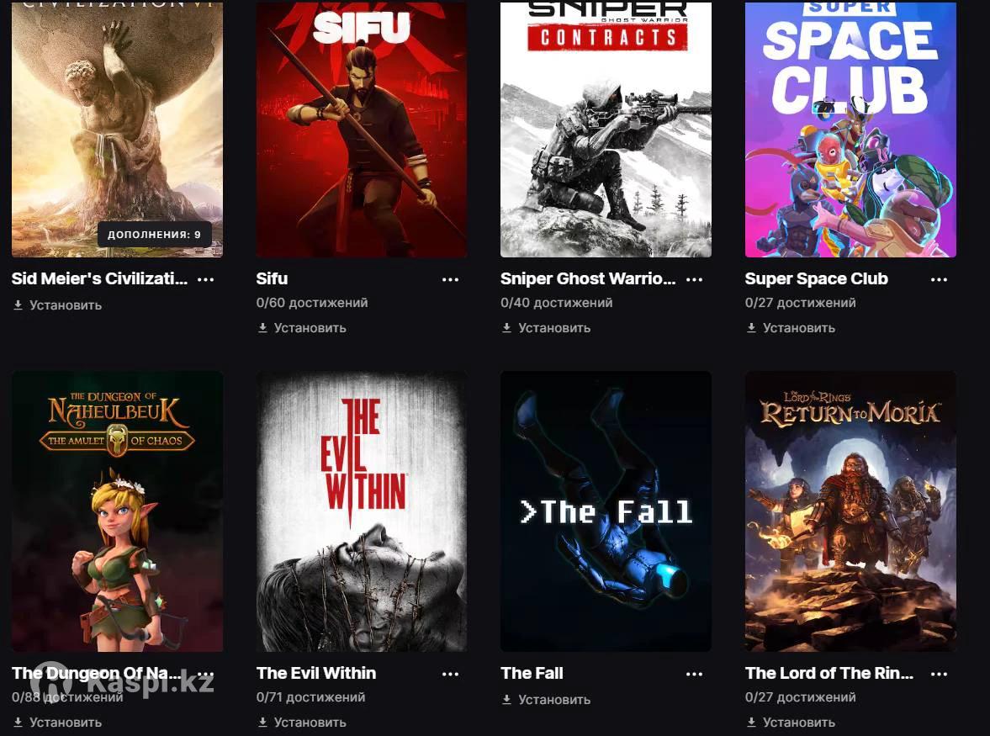Open three-dot menu for The Evil Within
Viewport: 990px width, 736px height.
pyautogui.click(x=450, y=674)
